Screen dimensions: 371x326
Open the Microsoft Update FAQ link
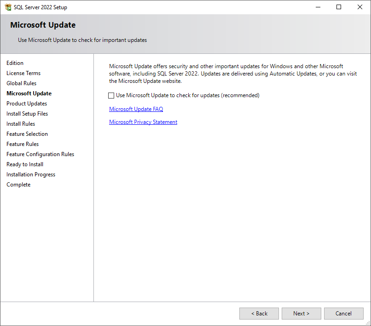[136, 109]
